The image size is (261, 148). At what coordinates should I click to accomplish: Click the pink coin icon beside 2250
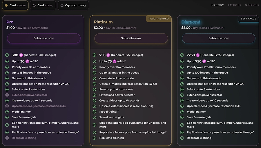point(197,55)
